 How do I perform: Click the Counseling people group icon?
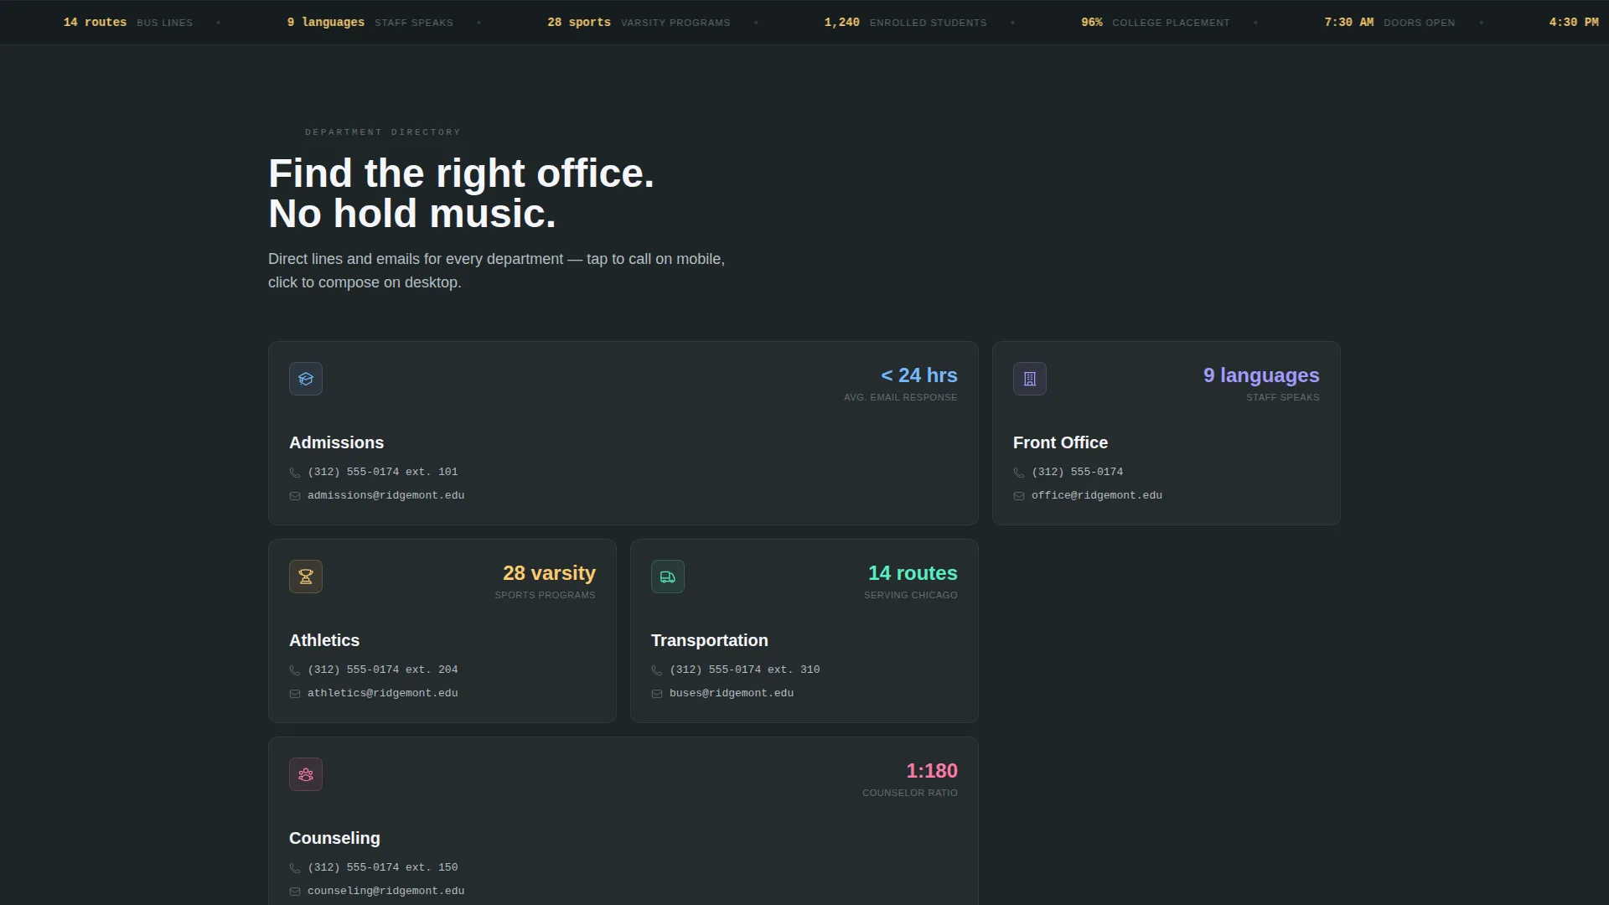(306, 774)
